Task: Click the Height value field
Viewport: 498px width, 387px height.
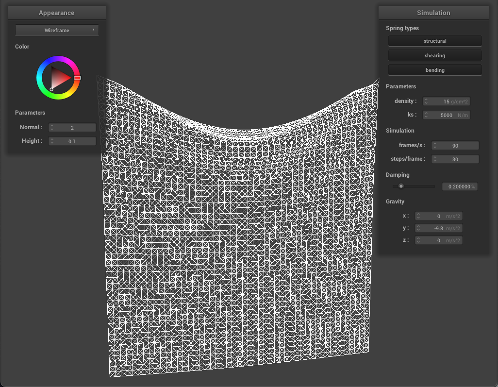Action: pyautogui.click(x=72, y=141)
